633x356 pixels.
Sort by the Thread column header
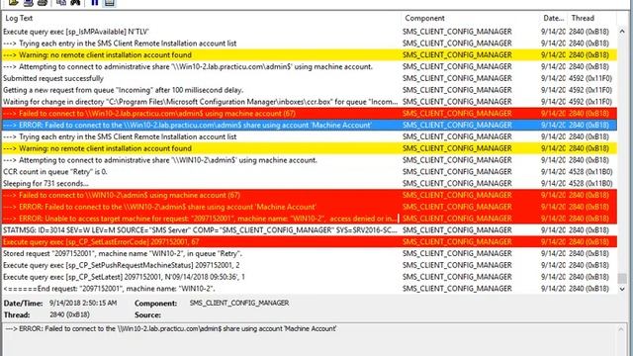591,18
